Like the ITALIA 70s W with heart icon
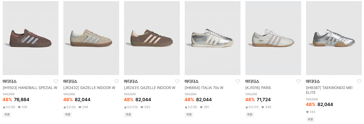Screen dimensions: 364x124 pyautogui.click(x=238, y=82)
